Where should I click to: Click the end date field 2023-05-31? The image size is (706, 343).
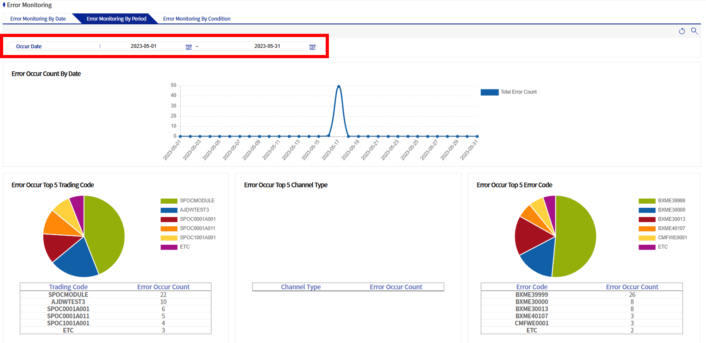[x=267, y=46]
